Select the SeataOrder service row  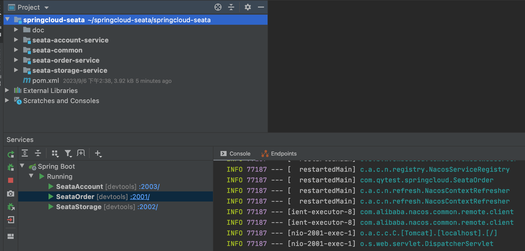click(x=116, y=197)
